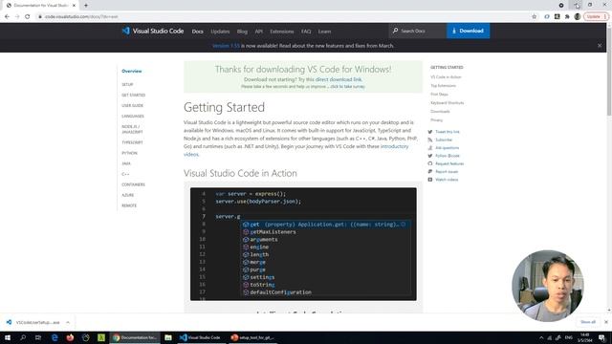Jump to Keyboard Shortcuts section
The height and width of the screenshot is (344, 612).
[x=447, y=102]
